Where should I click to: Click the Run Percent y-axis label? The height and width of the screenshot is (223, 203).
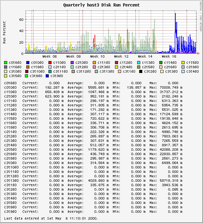[4, 32]
